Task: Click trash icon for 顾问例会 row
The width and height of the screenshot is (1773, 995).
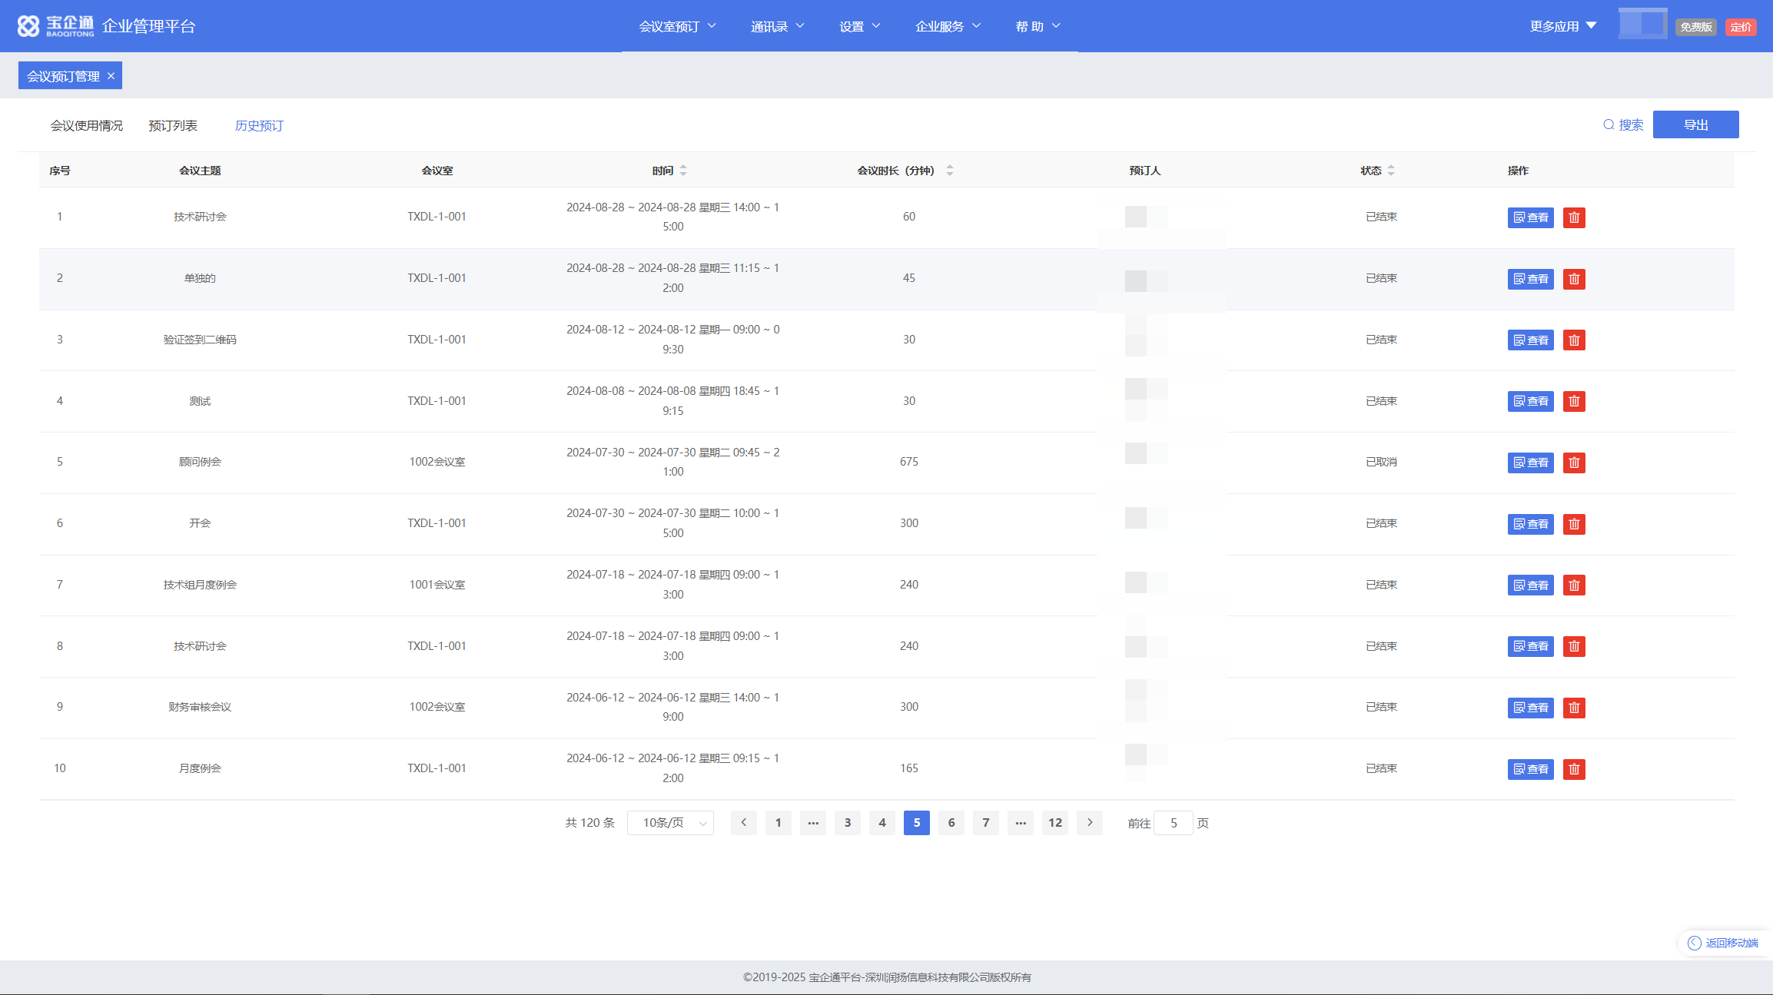Action: (1573, 463)
